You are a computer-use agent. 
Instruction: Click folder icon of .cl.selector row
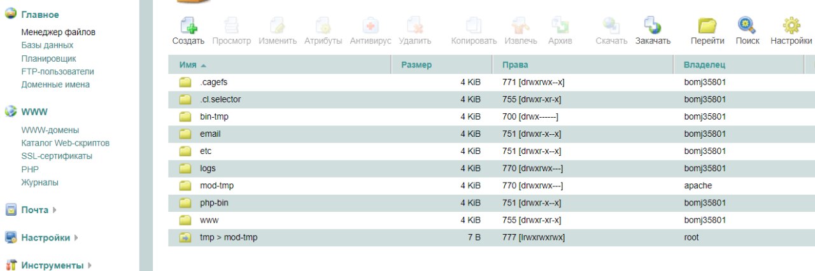tap(185, 99)
